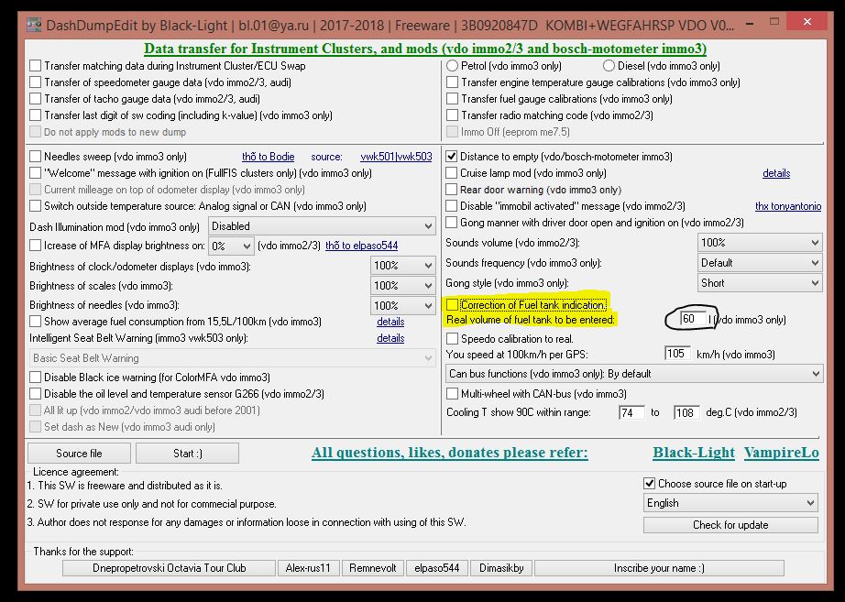Check Icrease of MFA display brightness
Screen dimensions: 845x602
click(36, 246)
